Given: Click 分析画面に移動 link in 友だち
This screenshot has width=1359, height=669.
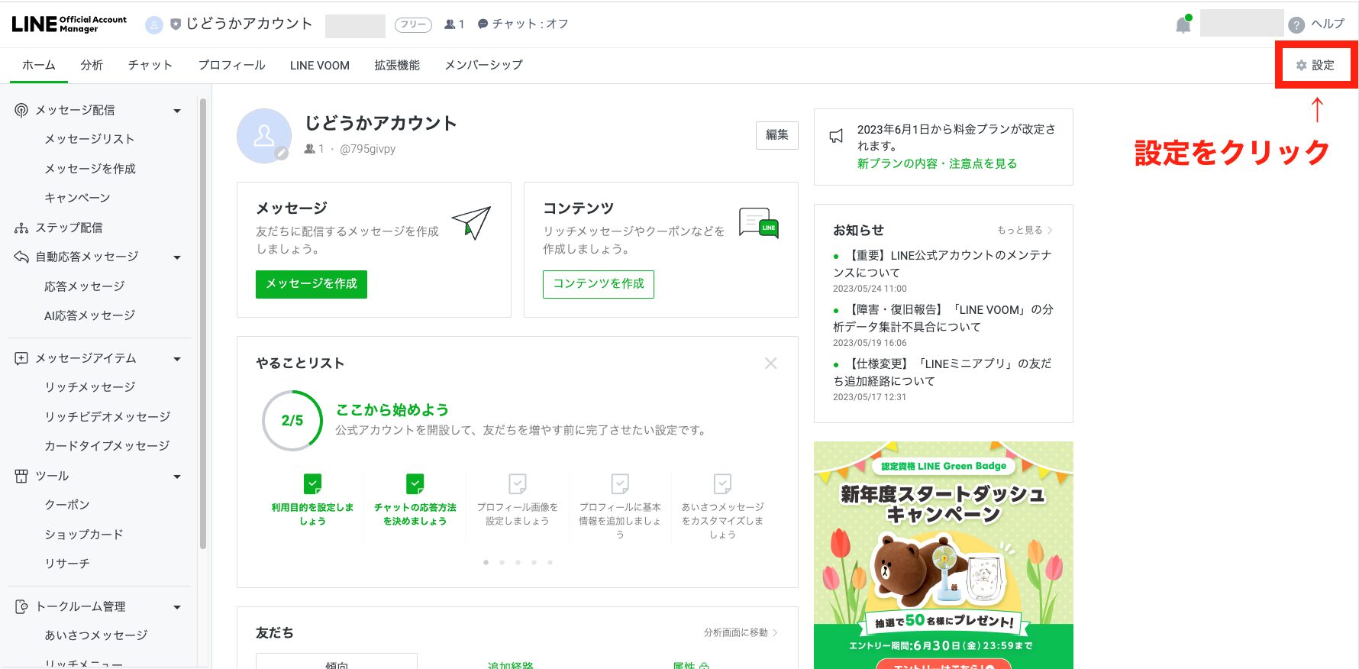Looking at the screenshot, I should coord(741,632).
